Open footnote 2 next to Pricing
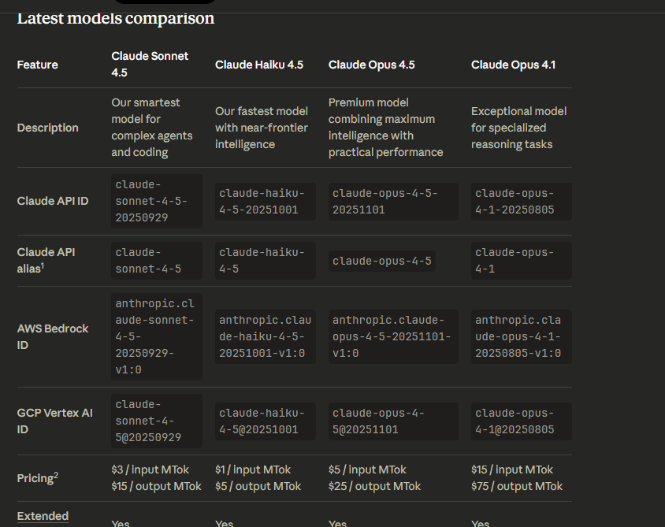This screenshot has height=527, width=665. click(57, 474)
